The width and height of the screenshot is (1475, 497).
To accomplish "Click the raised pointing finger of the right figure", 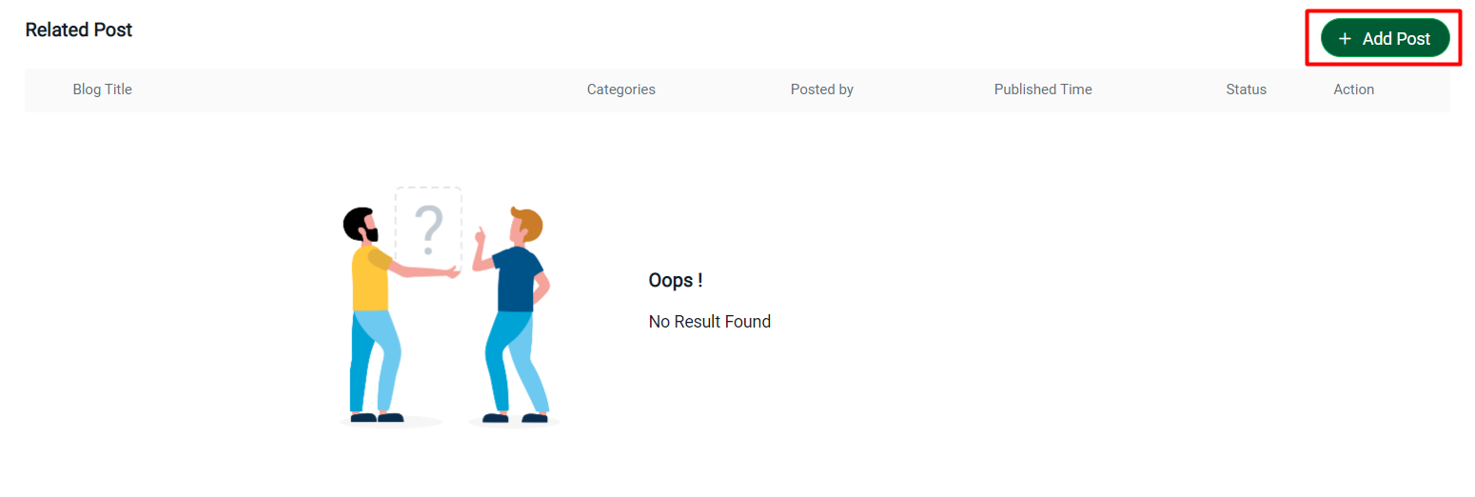I will click(x=481, y=232).
